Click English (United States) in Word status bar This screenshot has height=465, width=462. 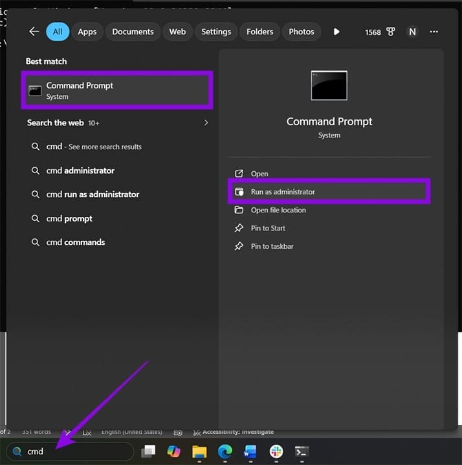(131, 432)
